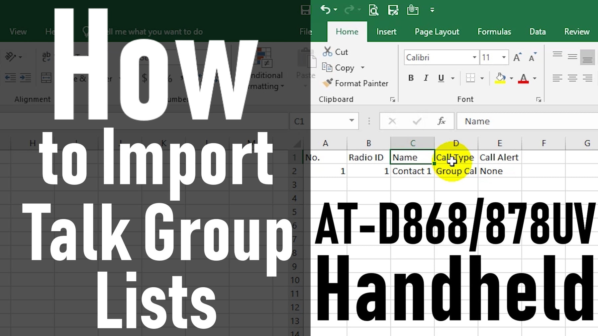Click the save-as disk icon with pencil

(393, 10)
